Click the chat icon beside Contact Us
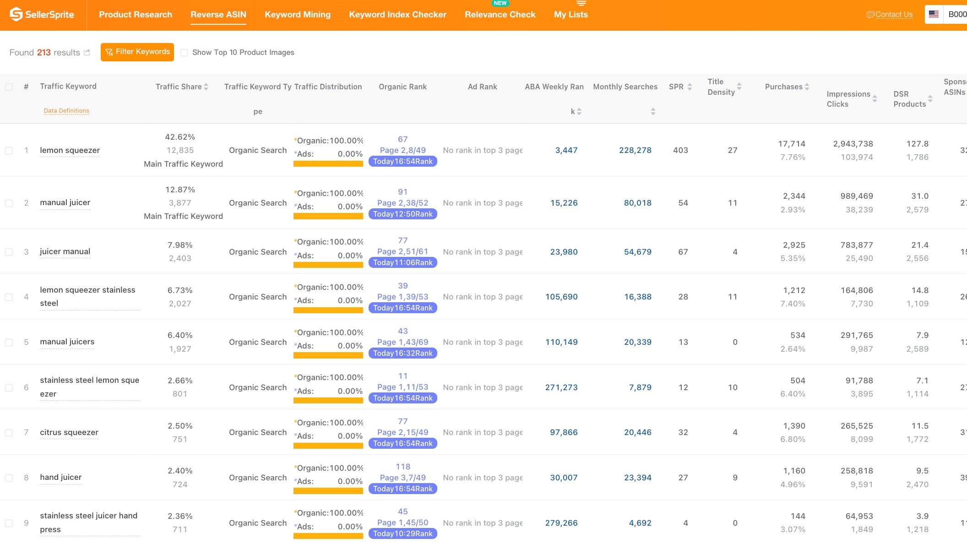The height and width of the screenshot is (544, 967). pos(870,14)
